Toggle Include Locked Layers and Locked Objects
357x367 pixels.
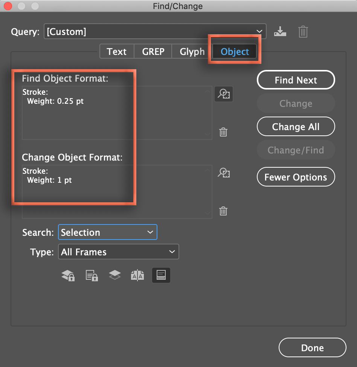coord(68,276)
